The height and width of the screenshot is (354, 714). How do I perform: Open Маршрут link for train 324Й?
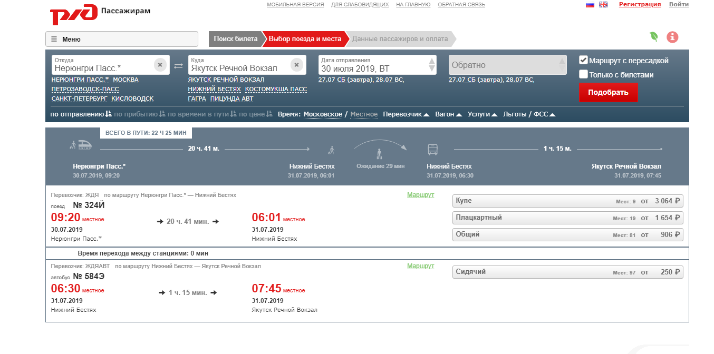(x=420, y=195)
